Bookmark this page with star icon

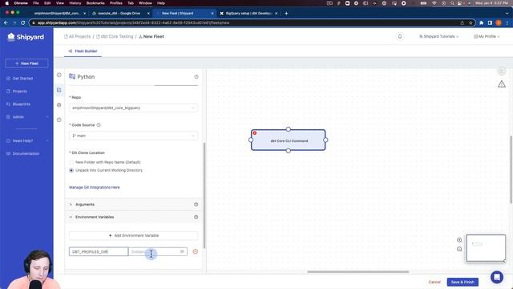click(471, 23)
